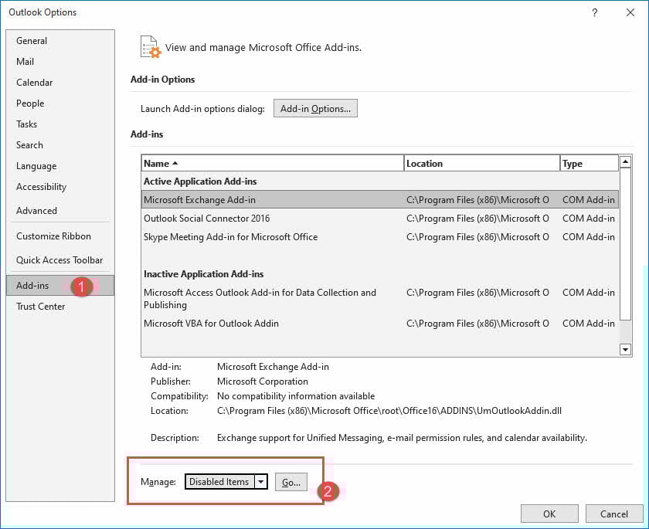Click the Cancel button

[x=614, y=514]
